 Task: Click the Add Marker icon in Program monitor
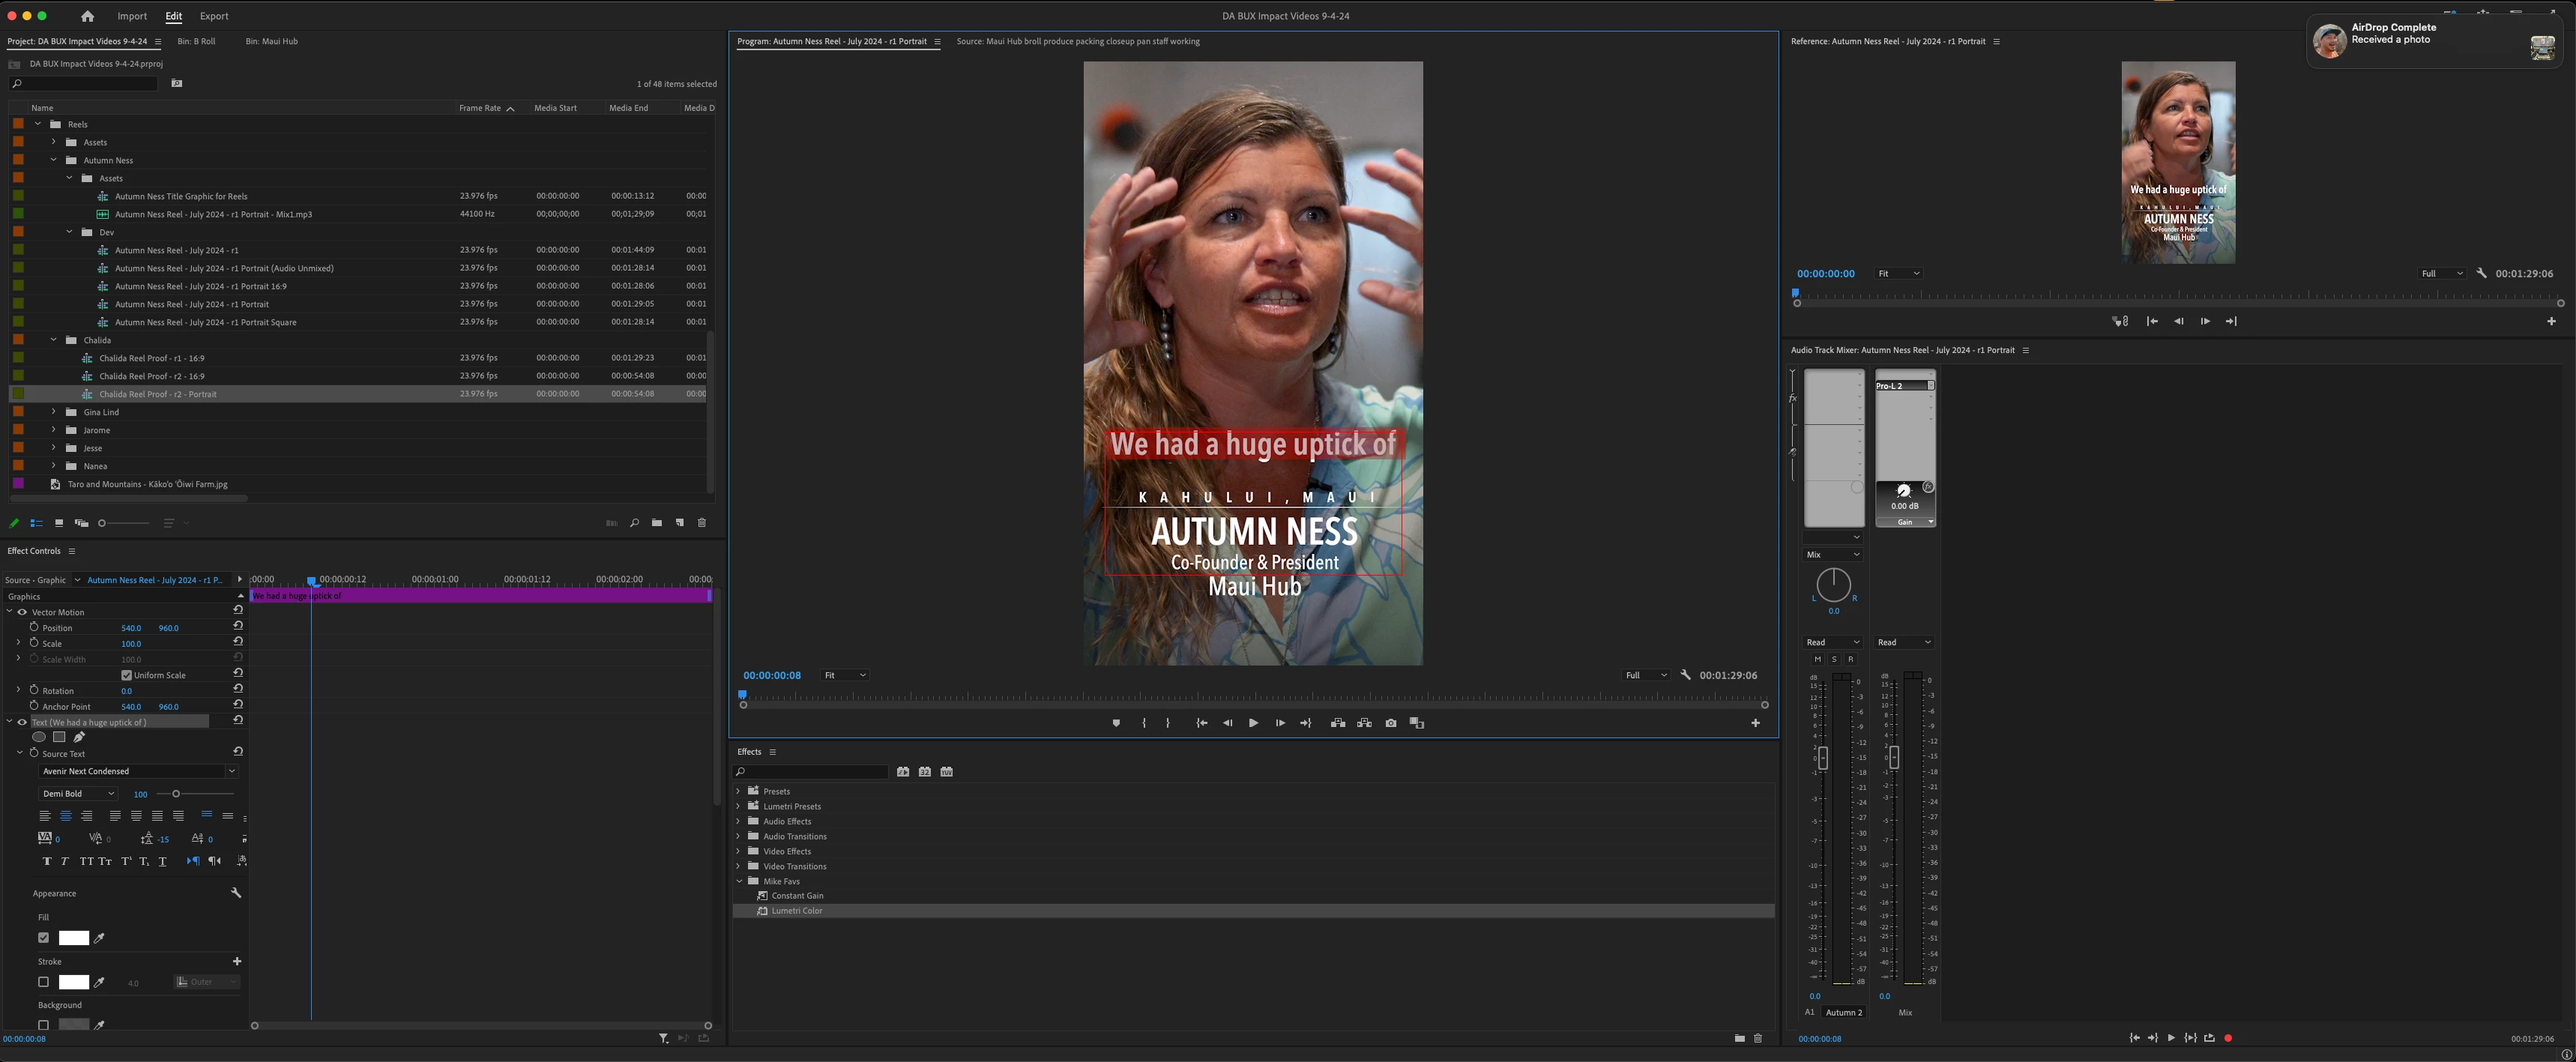1116,723
